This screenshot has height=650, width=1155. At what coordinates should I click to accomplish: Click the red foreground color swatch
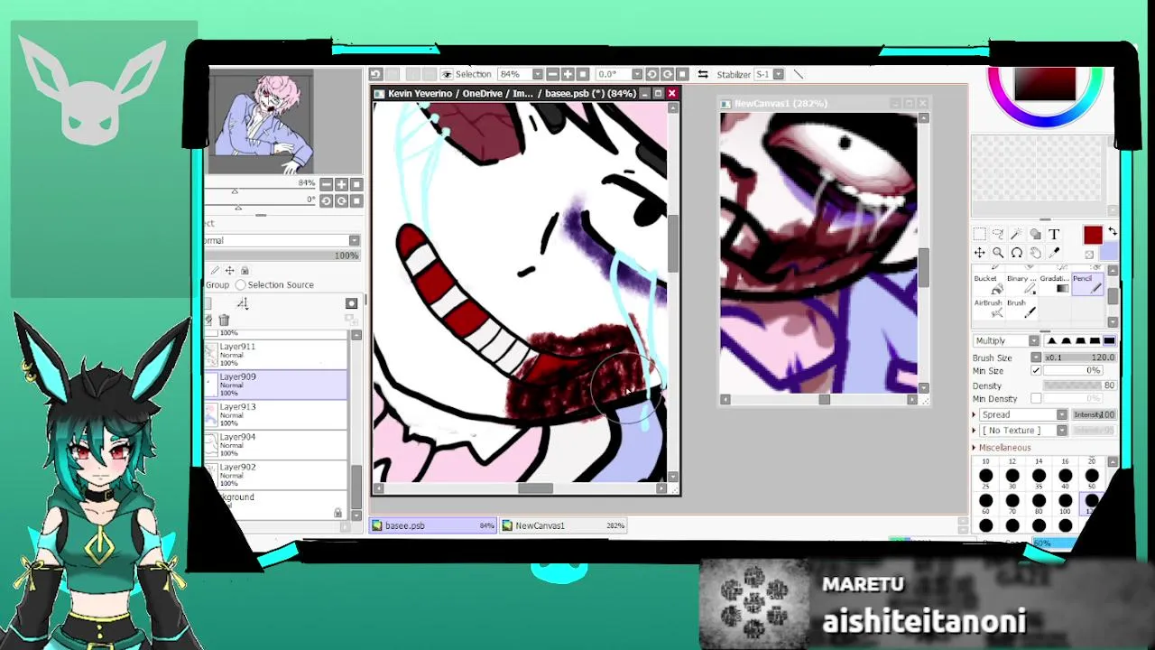coord(1093,236)
